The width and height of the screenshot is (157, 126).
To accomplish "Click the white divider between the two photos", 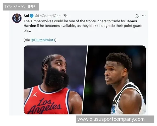I will pos(85,80).
